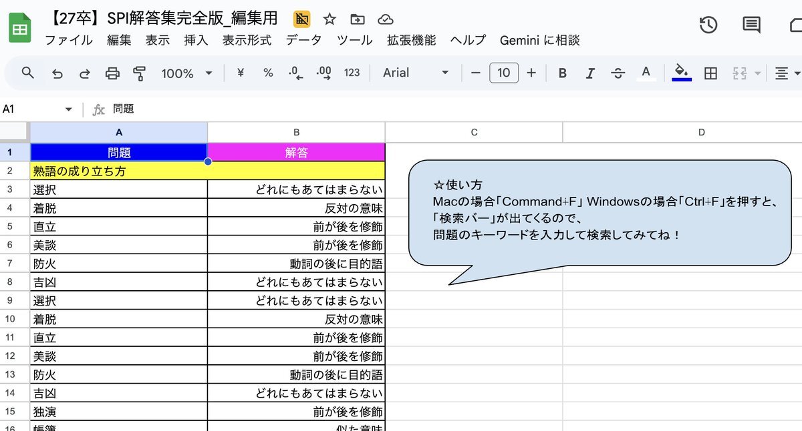Select the yellow 熟語の成り立ち方 cell
The width and height of the screenshot is (802, 431).
pyautogui.click(x=208, y=171)
